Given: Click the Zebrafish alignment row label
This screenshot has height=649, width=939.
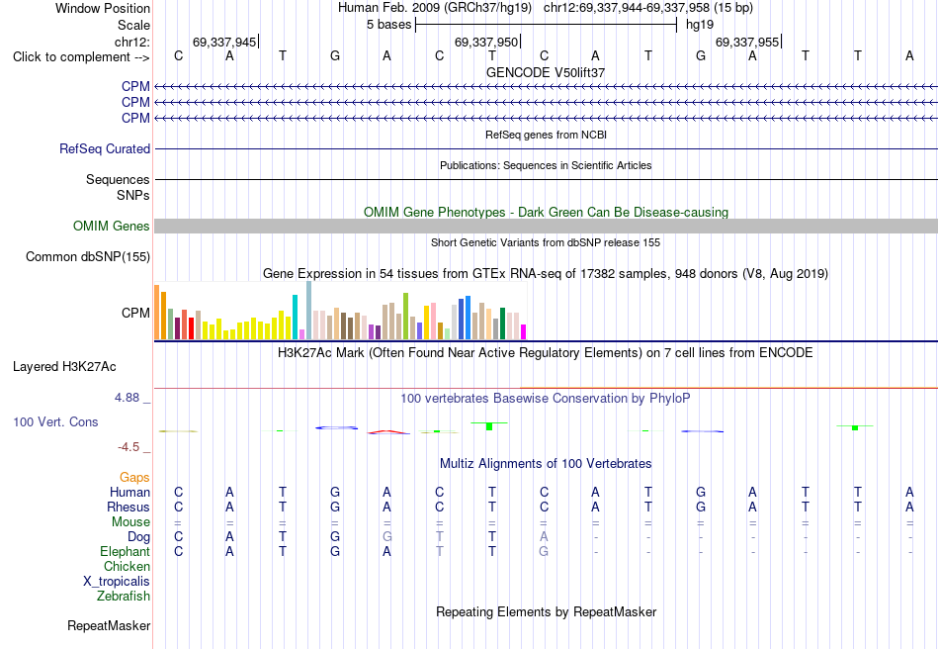Looking at the screenshot, I should tap(124, 597).
